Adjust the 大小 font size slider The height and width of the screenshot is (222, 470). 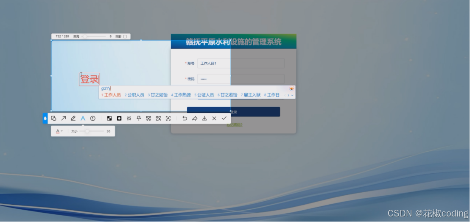click(92, 131)
